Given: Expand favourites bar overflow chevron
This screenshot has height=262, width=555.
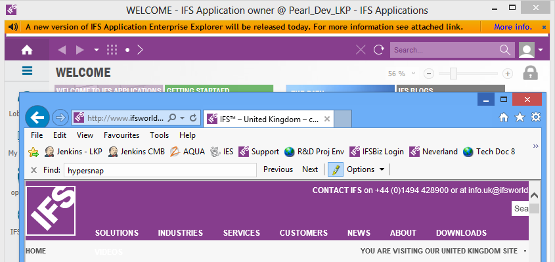Looking at the screenshot, I should pos(535,146).
